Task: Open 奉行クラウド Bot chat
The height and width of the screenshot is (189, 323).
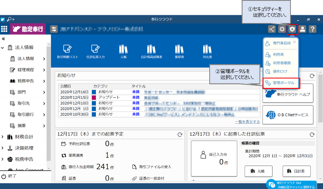Action: [292, 184]
